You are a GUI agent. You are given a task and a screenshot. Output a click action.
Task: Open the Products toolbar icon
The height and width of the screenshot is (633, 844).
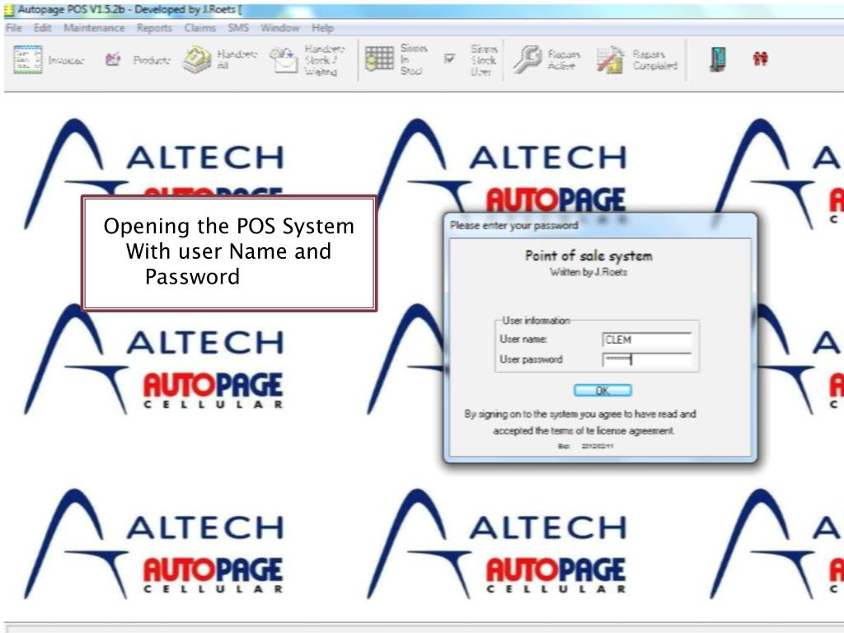(113, 59)
